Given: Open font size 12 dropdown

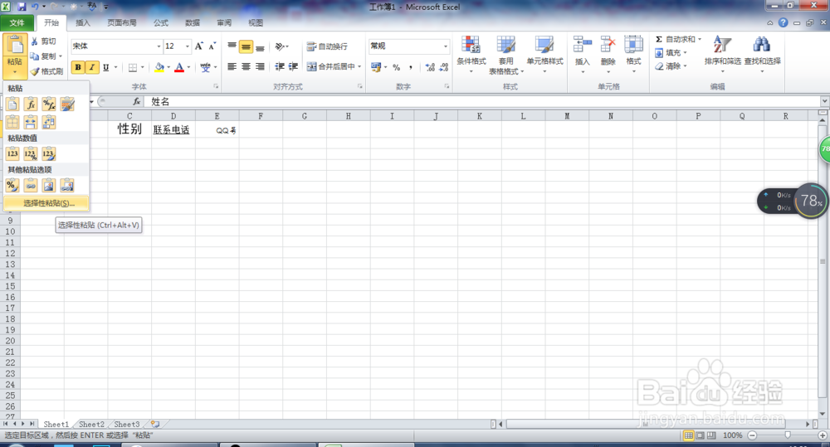Looking at the screenshot, I should click(188, 46).
